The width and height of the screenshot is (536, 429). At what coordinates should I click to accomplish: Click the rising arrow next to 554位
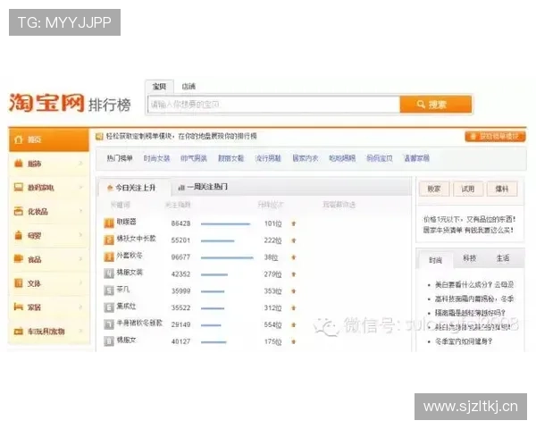click(293, 324)
